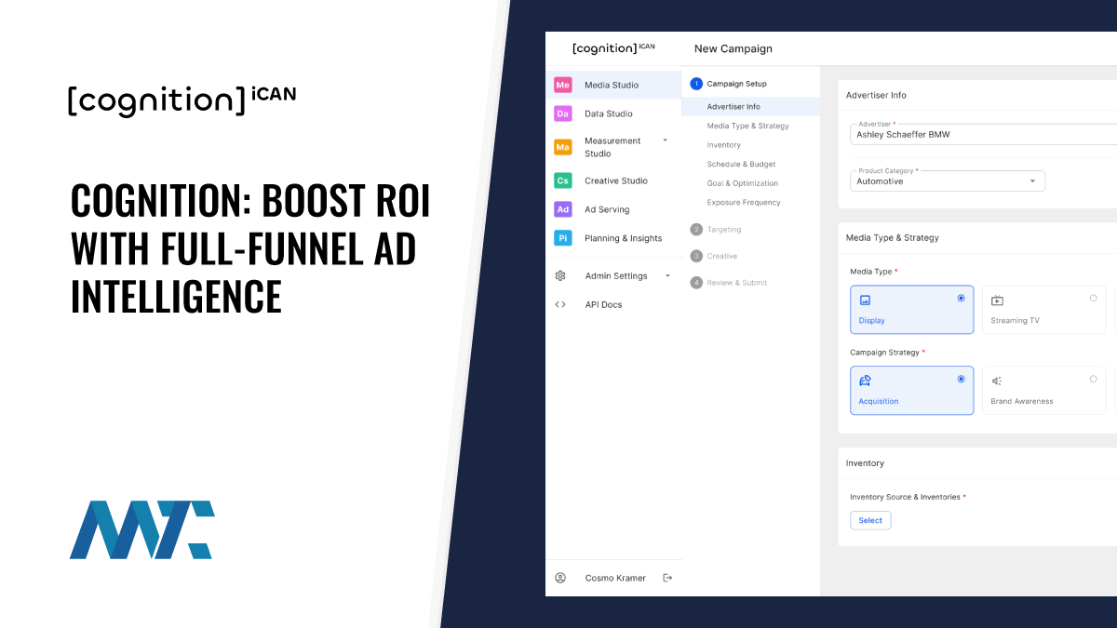Expand the Measurement Studio submenu arrow

coord(665,140)
